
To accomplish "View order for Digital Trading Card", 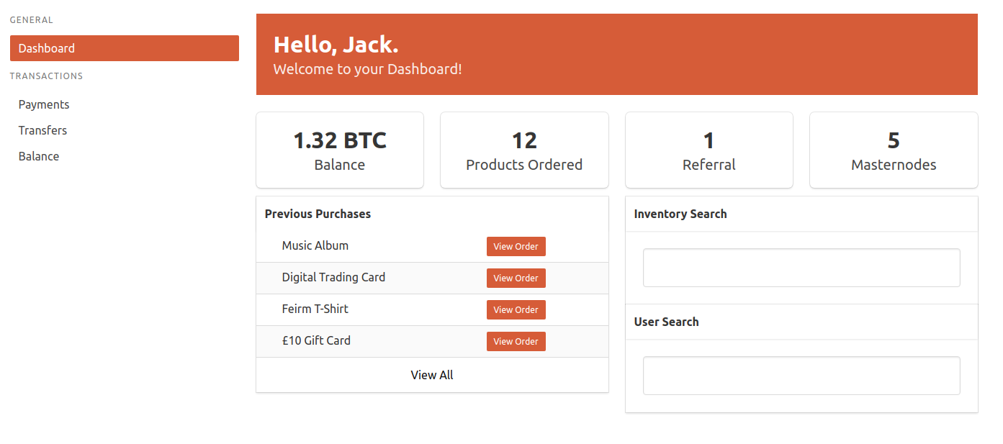I will point(516,278).
